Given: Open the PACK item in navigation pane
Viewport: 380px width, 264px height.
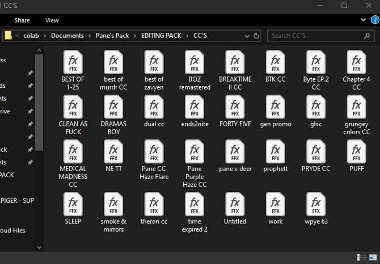Looking at the screenshot, I should coord(7,175).
